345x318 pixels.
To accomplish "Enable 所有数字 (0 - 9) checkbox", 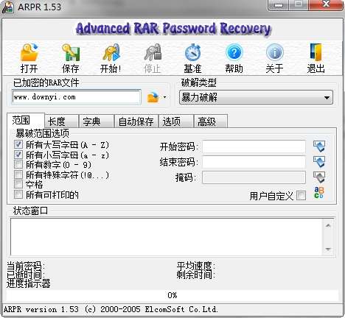I will coord(18,164).
